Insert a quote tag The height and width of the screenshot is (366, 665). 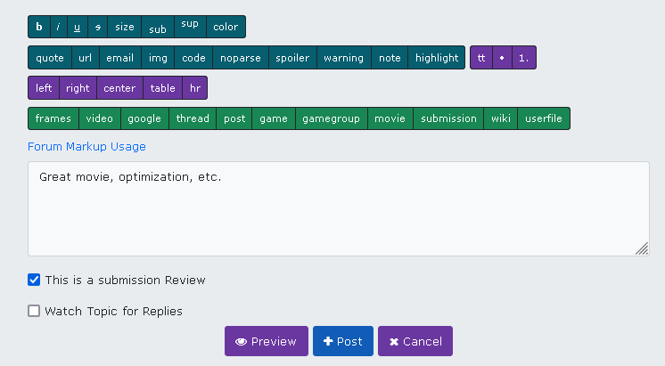[50, 58]
